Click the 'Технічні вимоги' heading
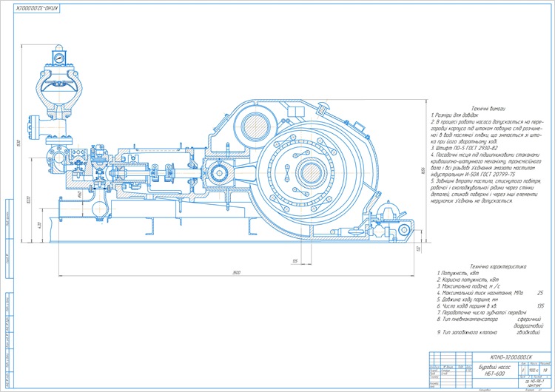Screen dimensions: 555x392 tap(488, 109)
